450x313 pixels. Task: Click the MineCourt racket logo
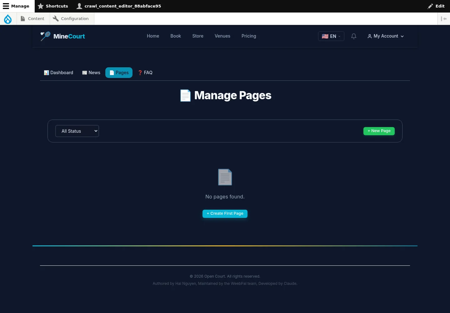point(45,36)
